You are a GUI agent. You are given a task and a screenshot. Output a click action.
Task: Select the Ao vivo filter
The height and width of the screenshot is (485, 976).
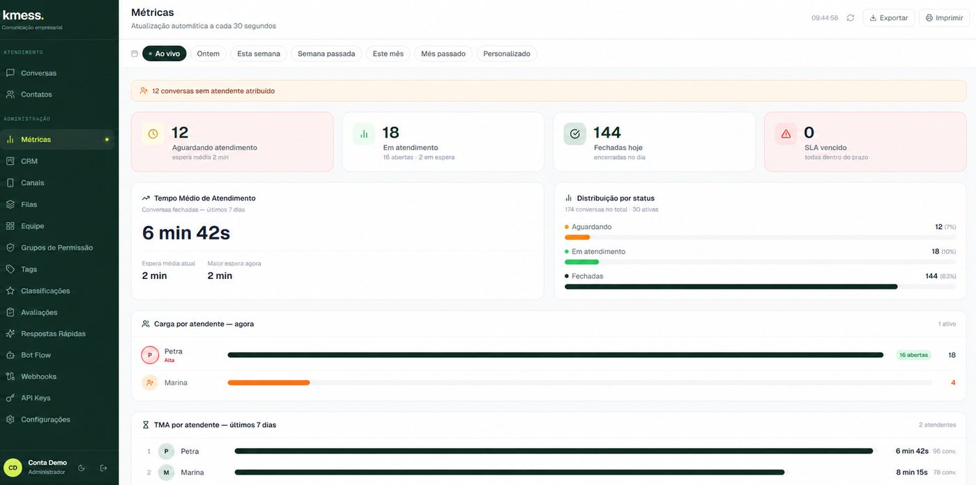[165, 54]
